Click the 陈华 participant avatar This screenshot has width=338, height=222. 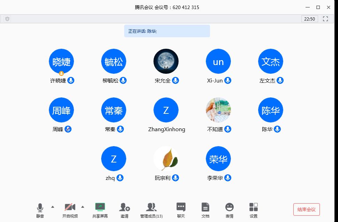point(271,110)
